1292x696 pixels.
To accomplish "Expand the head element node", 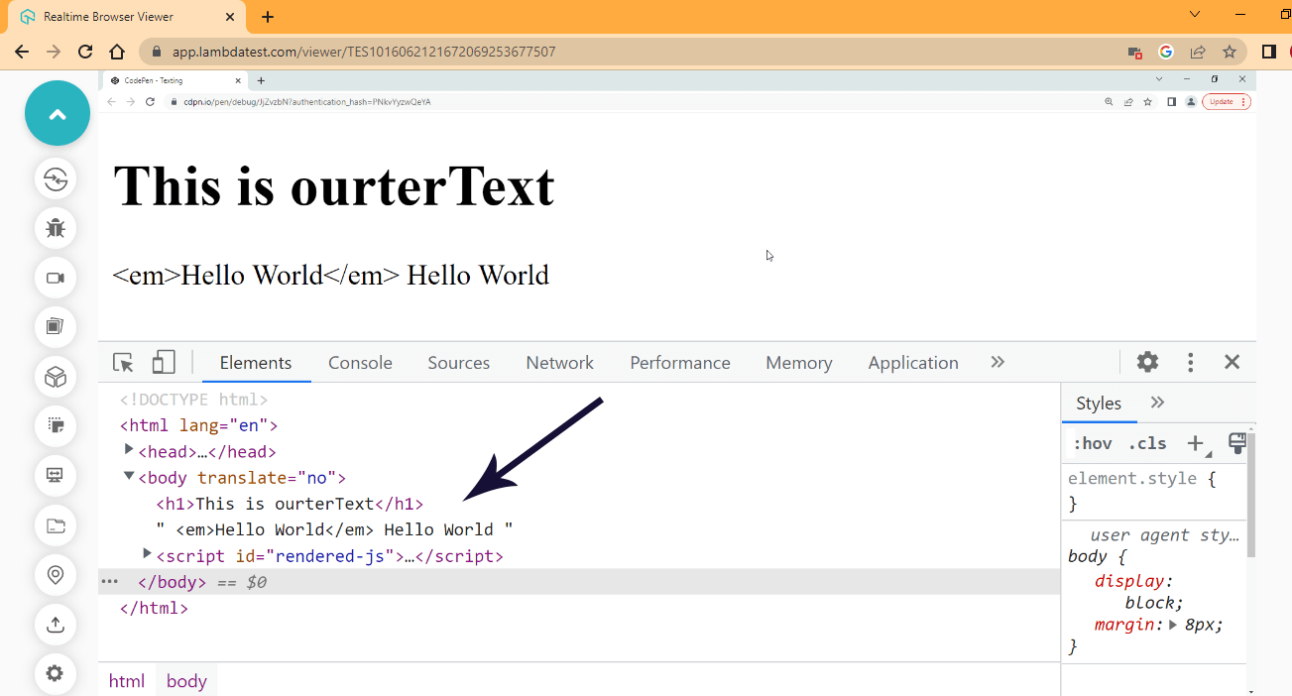I will tap(129, 451).
